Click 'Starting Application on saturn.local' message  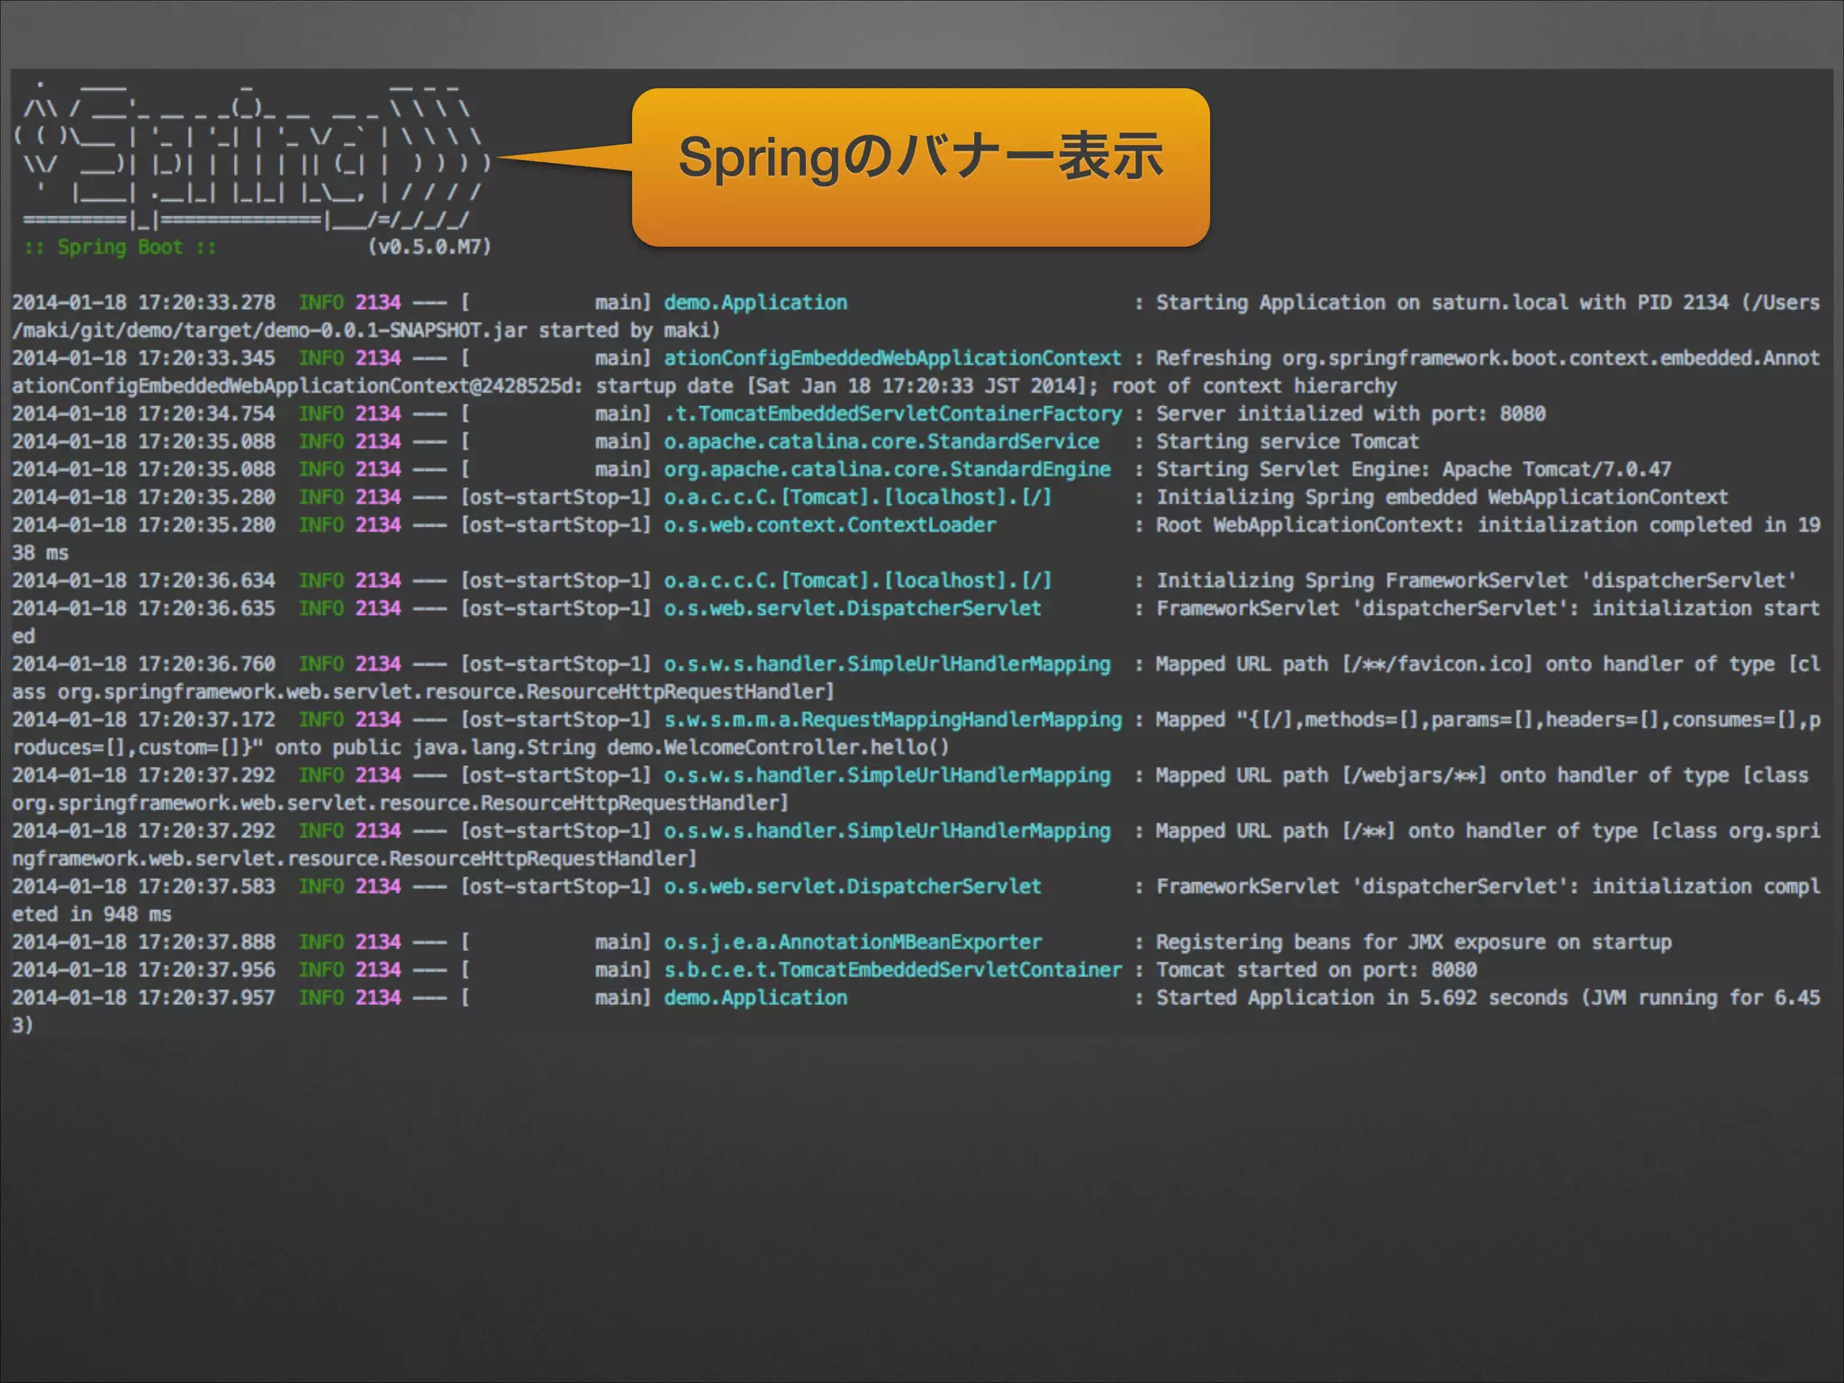click(1361, 303)
